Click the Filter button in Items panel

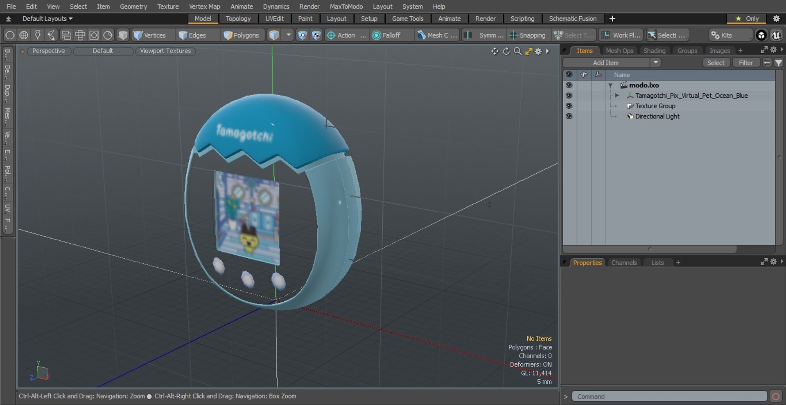745,63
